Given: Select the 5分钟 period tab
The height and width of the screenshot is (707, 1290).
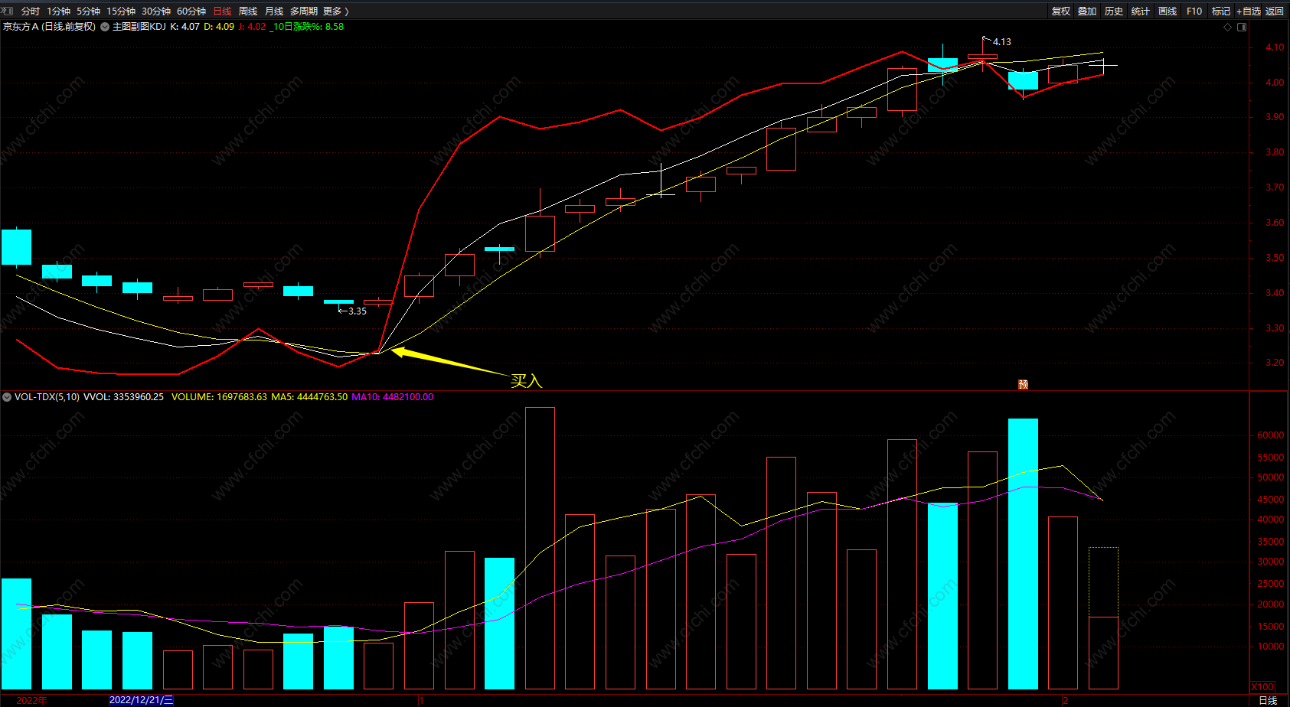Looking at the screenshot, I should tap(88, 11).
